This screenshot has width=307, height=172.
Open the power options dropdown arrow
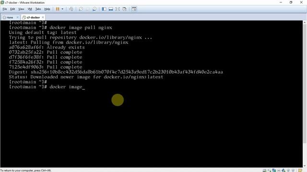[62, 9]
